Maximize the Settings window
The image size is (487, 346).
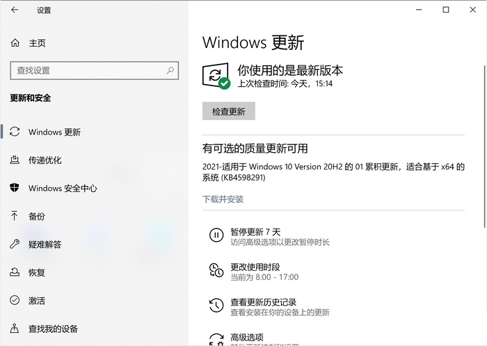pyautogui.click(x=446, y=10)
